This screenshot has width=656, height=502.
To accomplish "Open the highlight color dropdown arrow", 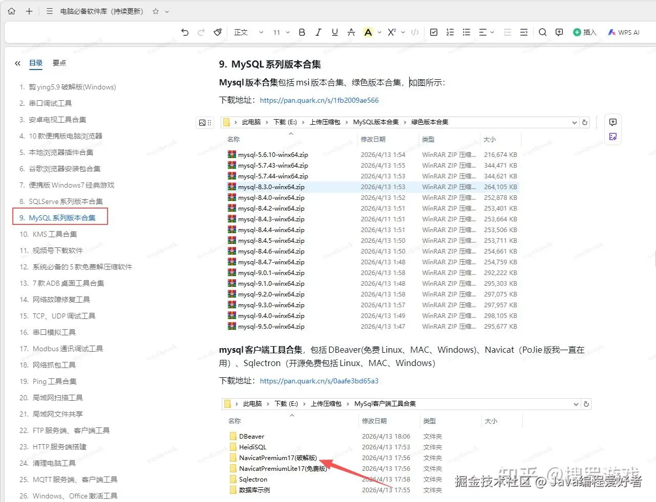I will click(379, 32).
